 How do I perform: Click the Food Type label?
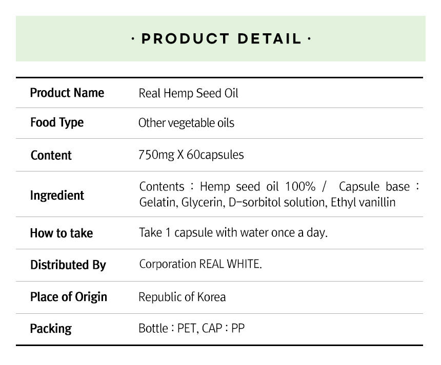tap(56, 123)
